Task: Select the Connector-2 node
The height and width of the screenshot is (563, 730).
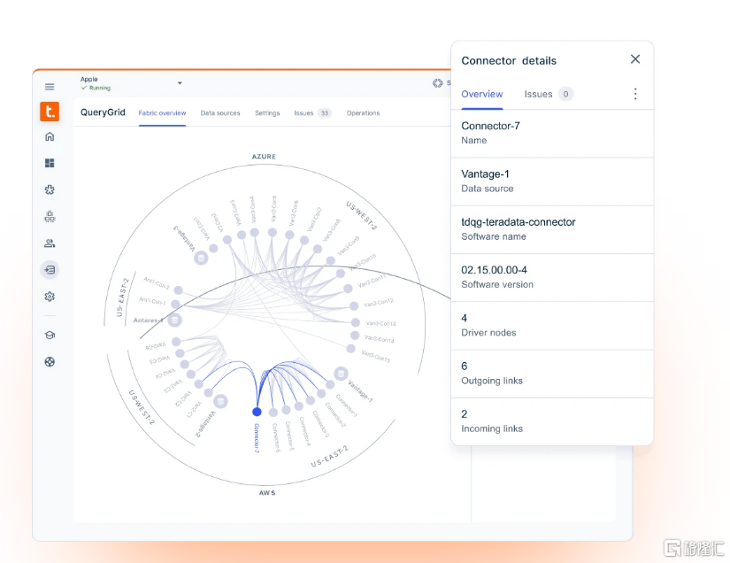Action: [x=321, y=394]
